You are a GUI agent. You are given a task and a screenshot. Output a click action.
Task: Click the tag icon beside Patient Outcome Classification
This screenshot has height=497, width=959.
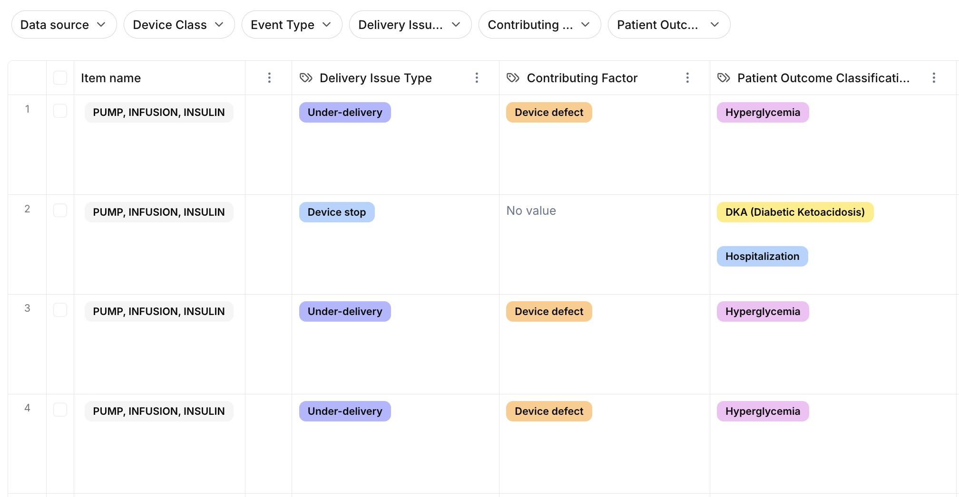coord(724,78)
